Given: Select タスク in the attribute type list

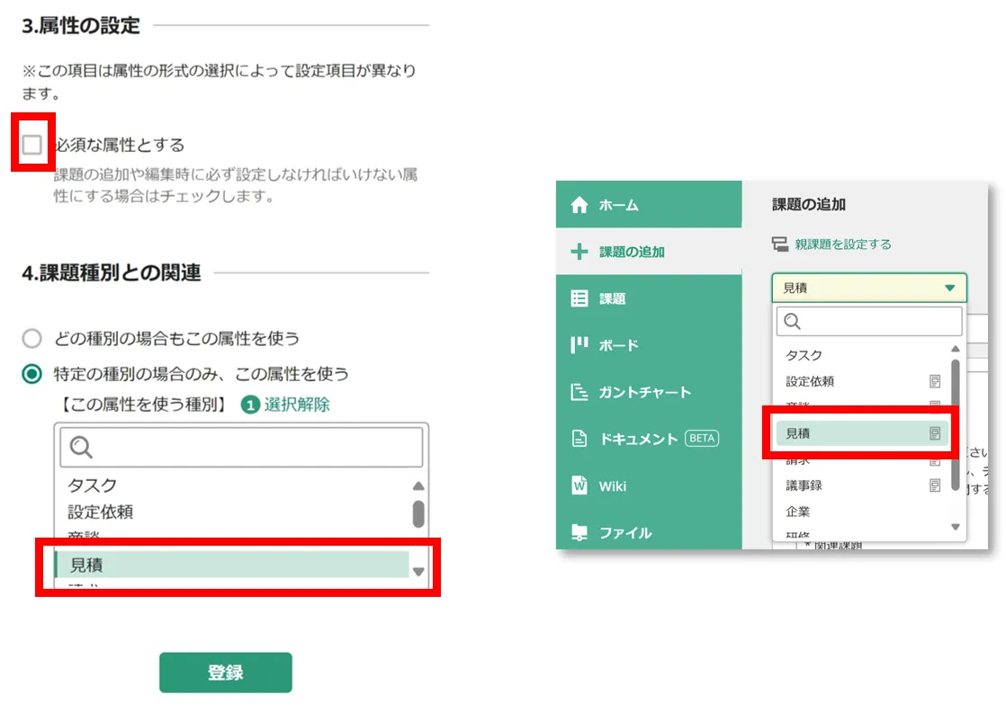Looking at the screenshot, I should pyautogui.click(x=93, y=485).
